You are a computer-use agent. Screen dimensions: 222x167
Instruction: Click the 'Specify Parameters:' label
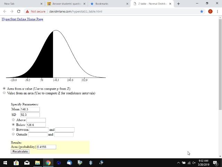click(x=25, y=104)
